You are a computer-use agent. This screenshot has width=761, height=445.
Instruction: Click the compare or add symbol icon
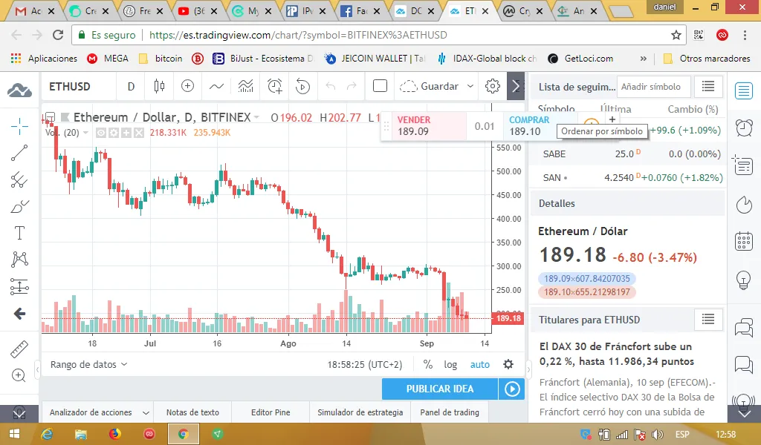[187, 86]
